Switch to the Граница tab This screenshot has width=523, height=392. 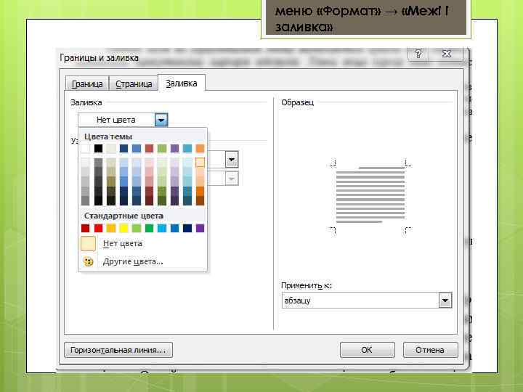87,83
